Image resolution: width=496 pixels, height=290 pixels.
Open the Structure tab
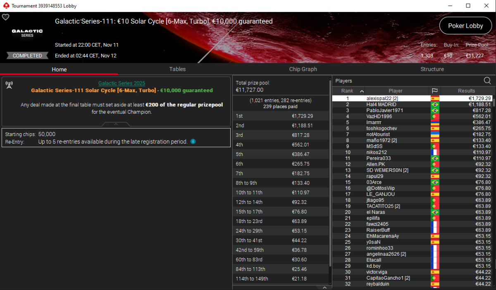tap(432, 69)
